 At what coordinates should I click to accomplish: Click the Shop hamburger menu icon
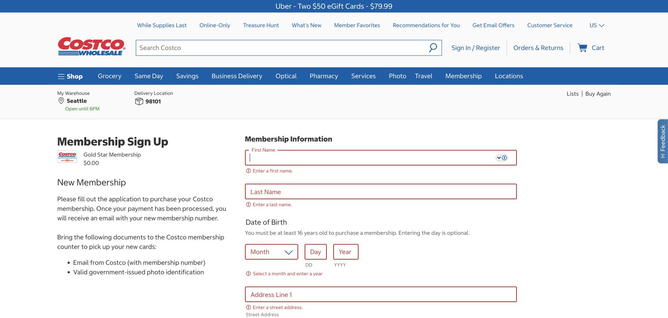[61, 76]
